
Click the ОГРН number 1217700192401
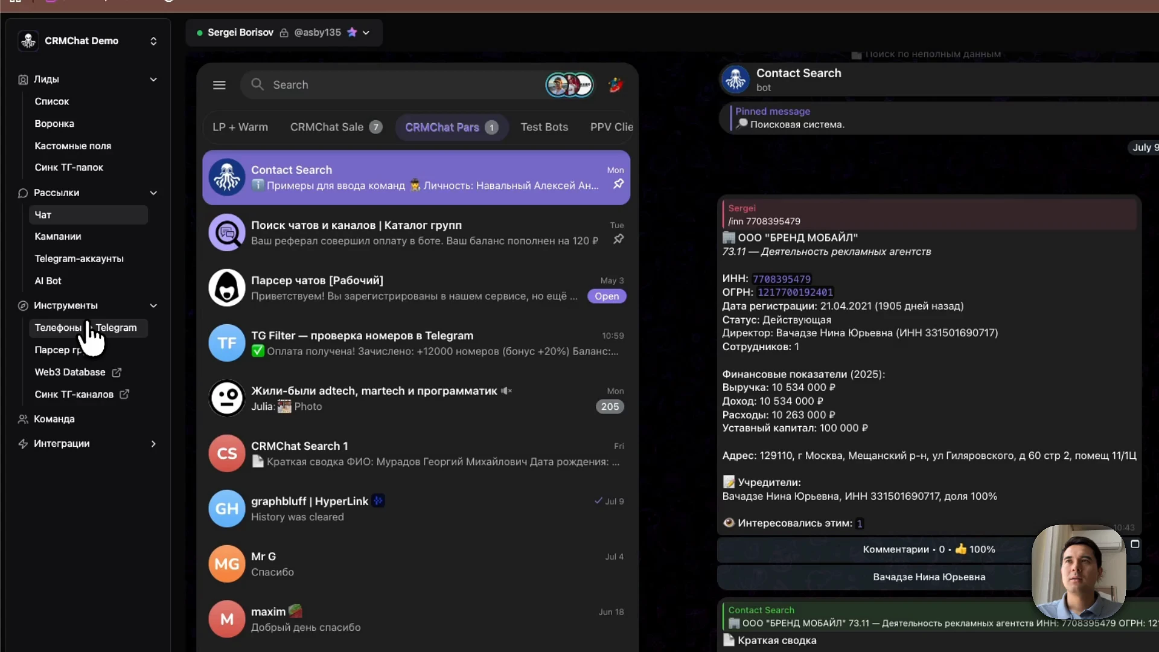795,292
